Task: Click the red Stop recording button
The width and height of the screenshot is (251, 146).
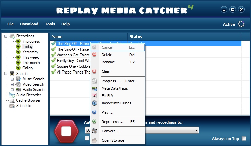Action: 66,131
